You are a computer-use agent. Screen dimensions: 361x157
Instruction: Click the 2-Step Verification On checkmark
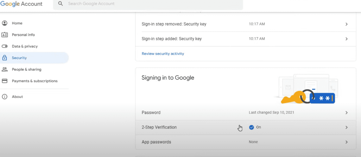point(251,127)
